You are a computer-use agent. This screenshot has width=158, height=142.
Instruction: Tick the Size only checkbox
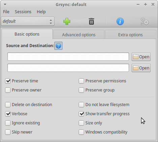(81, 123)
